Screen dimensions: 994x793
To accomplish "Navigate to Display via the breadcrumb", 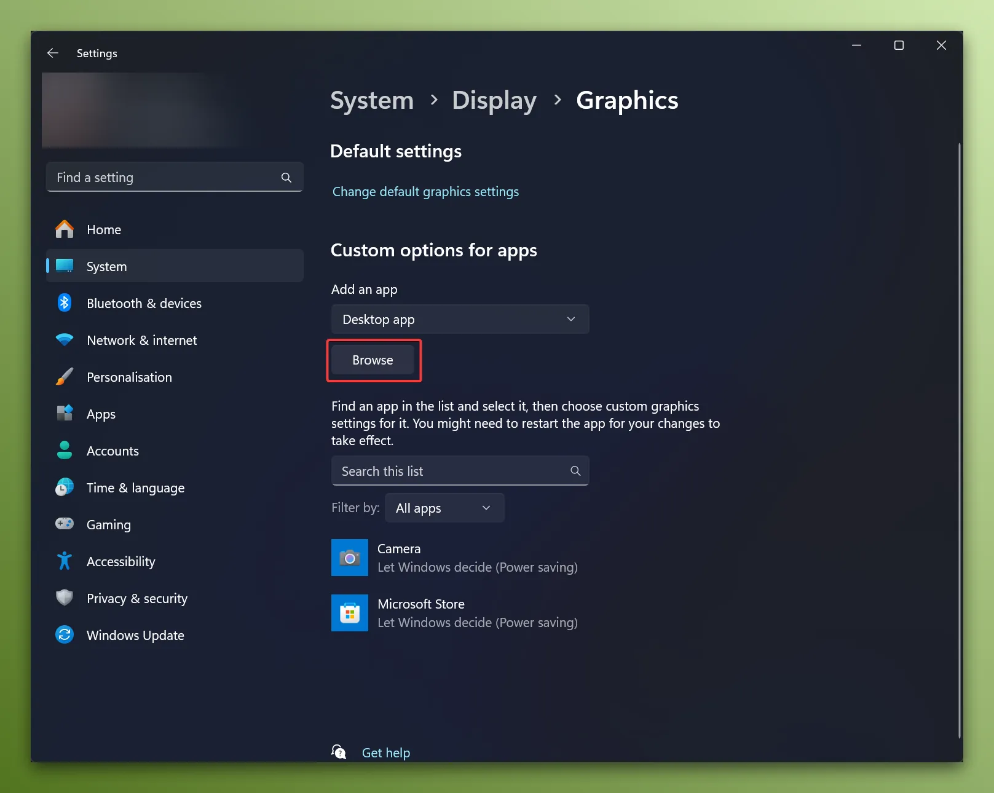I will point(494,100).
